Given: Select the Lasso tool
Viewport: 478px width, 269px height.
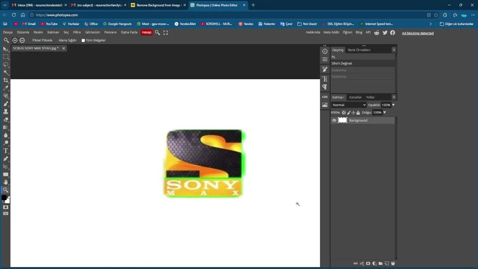Looking at the screenshot, I should [x=6, y=65].
